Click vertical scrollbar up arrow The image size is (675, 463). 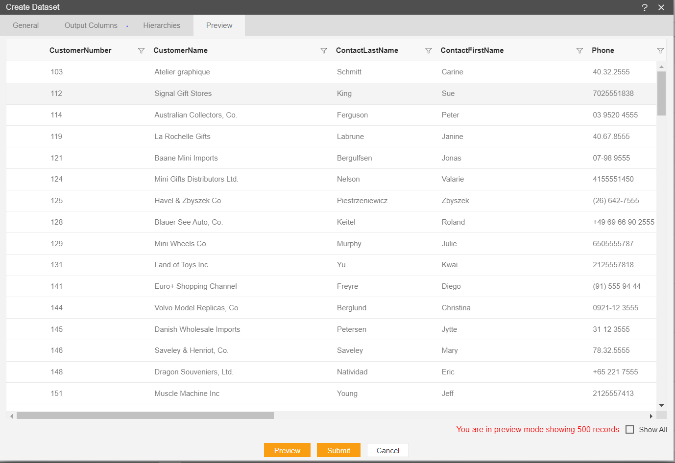click(x=661, y=67)
